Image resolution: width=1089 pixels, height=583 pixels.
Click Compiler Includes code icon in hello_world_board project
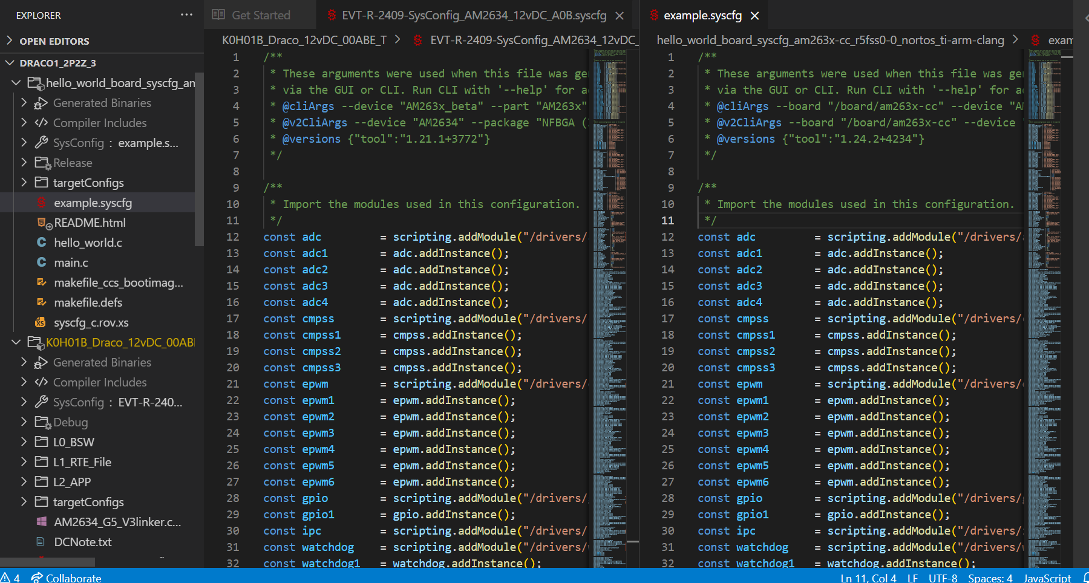(x=41, y=123)
